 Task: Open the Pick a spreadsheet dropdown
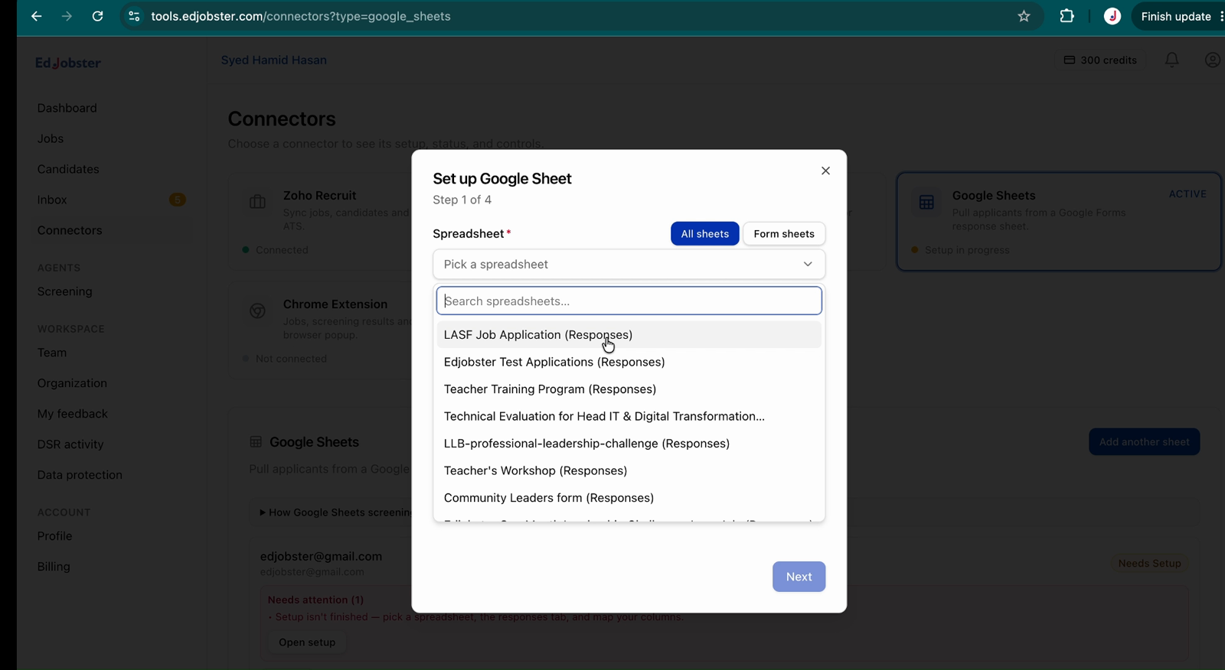(629, 264)
